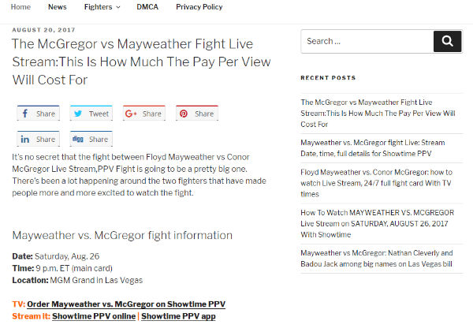Click the 'Mayweather vs. McGregor fight information' heading

click(x=122, y=235)
